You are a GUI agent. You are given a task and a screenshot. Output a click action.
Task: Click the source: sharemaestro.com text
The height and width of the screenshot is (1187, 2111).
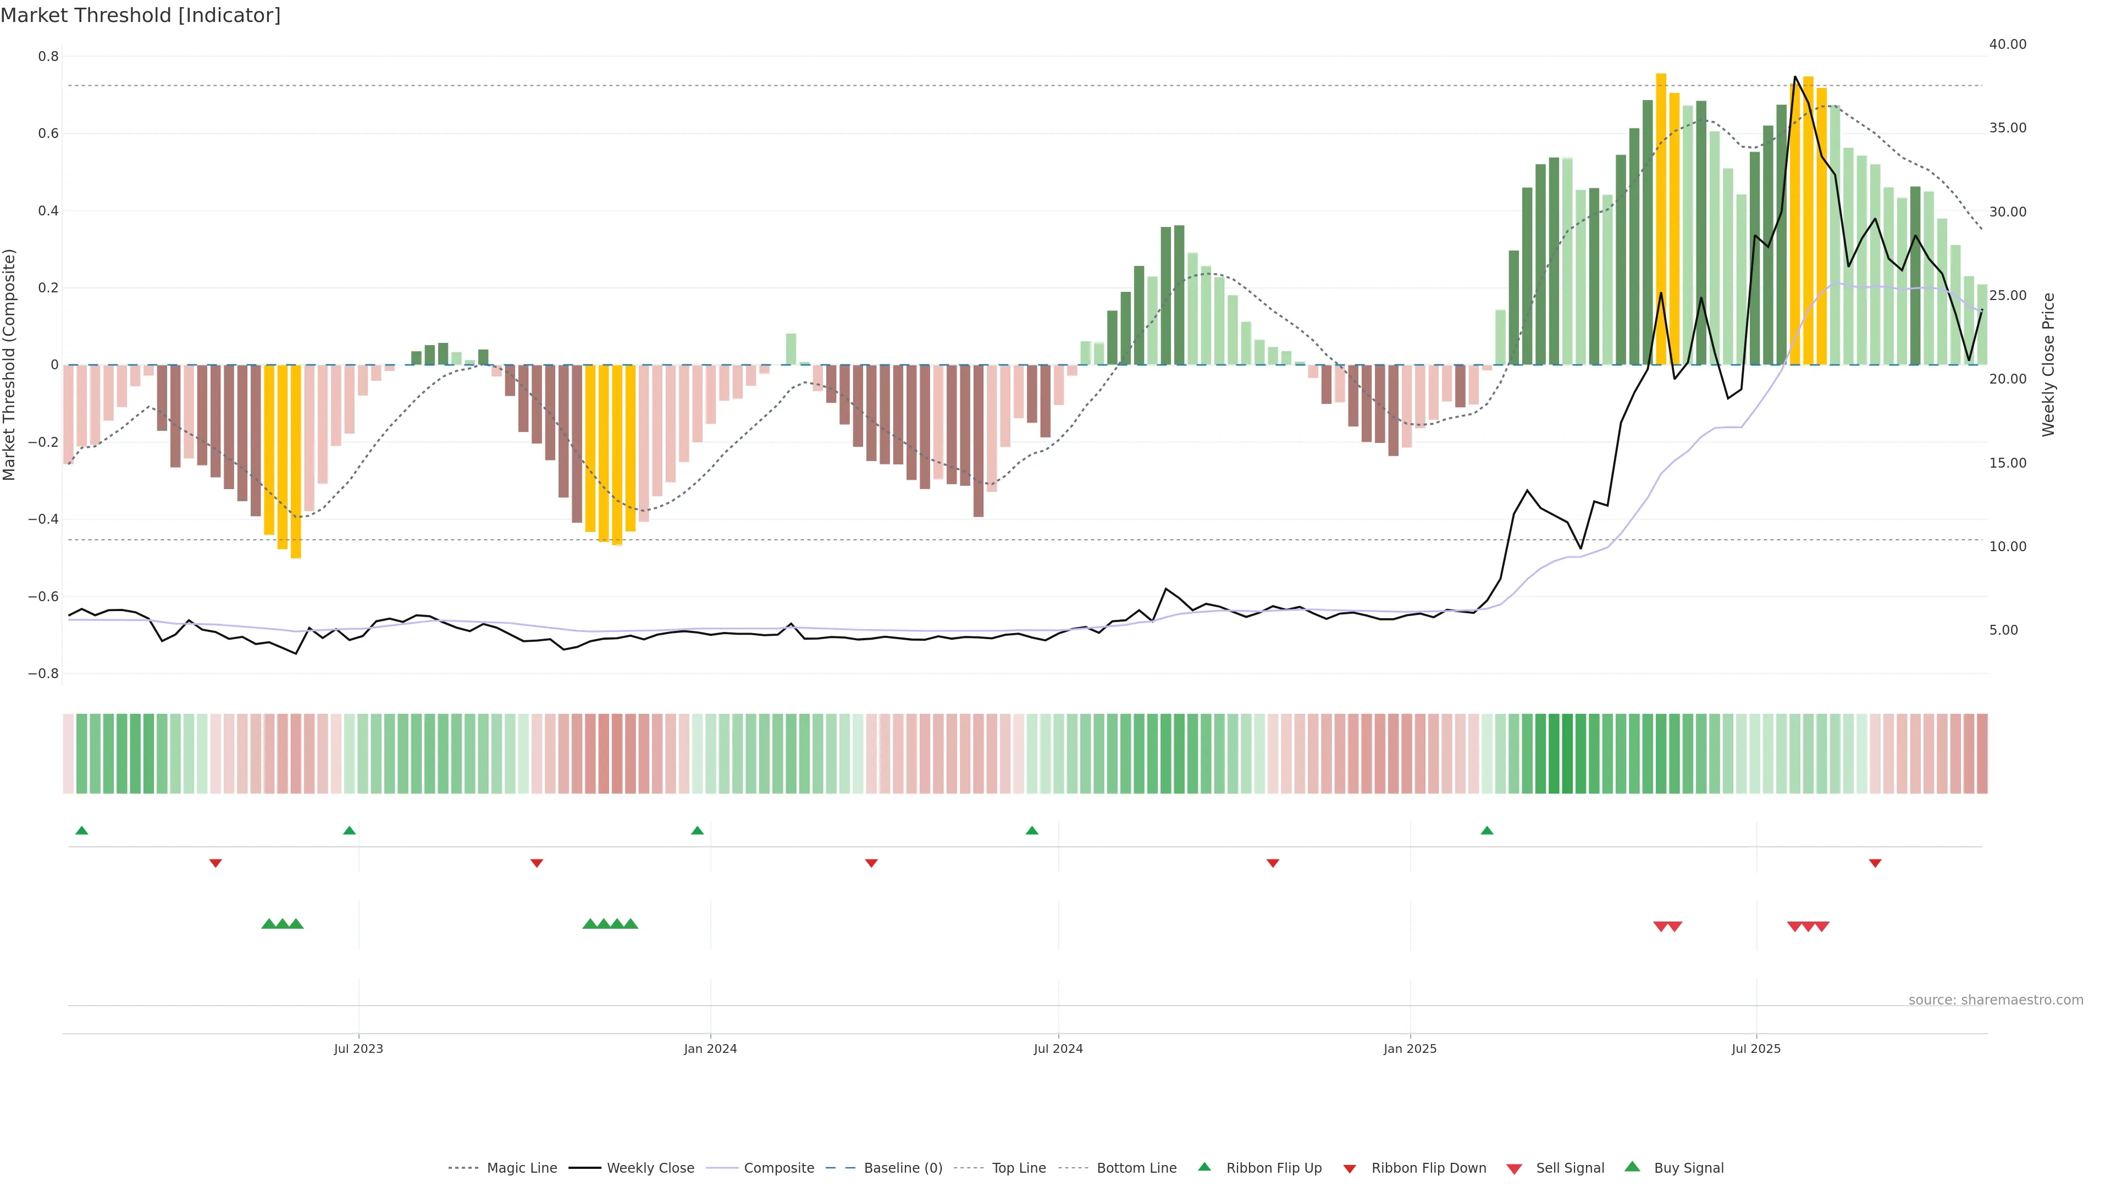(x=1996, y=1000)
